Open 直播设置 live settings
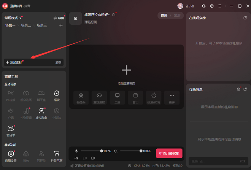The image size is (251, 170). [x=11, y=156]
